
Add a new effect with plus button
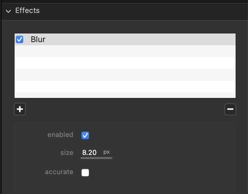20,109
